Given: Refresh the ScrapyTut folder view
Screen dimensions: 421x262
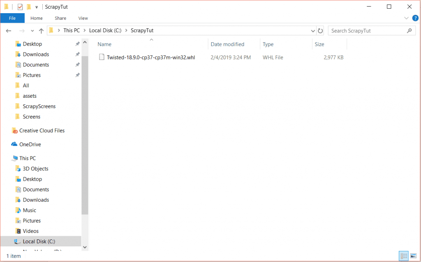Looking at the screenshot, I should [x=320, y=31].
